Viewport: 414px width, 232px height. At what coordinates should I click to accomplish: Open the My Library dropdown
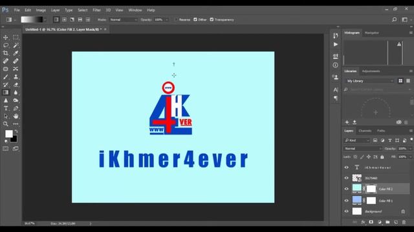(x=369, y=81)
